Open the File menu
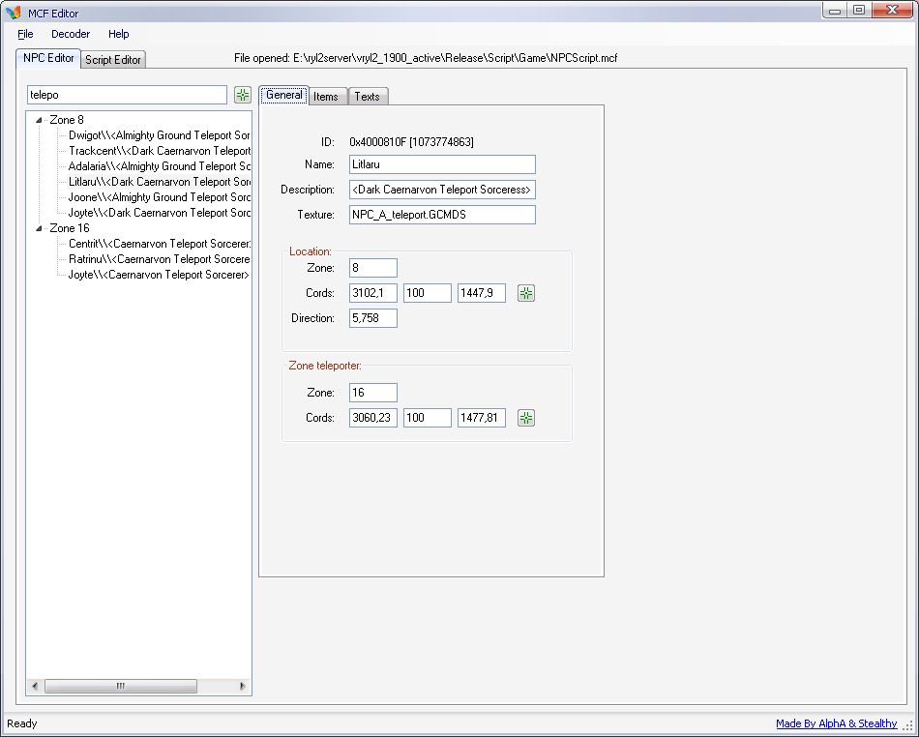 [x=25, y=34]
